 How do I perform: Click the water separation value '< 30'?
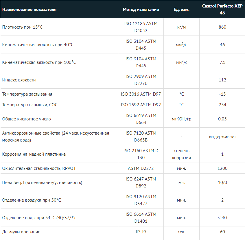tap(222, 217)
